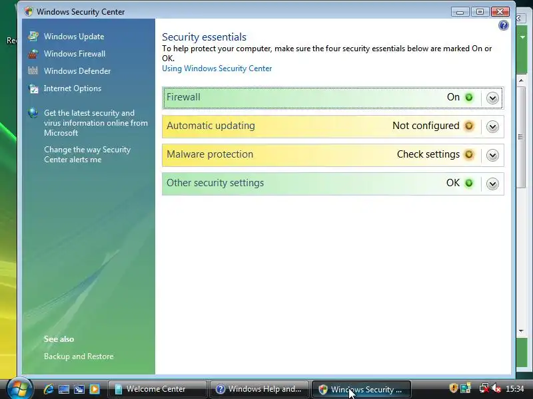Open Windows Firewall link
533x399 pixels.
[75, 54]
